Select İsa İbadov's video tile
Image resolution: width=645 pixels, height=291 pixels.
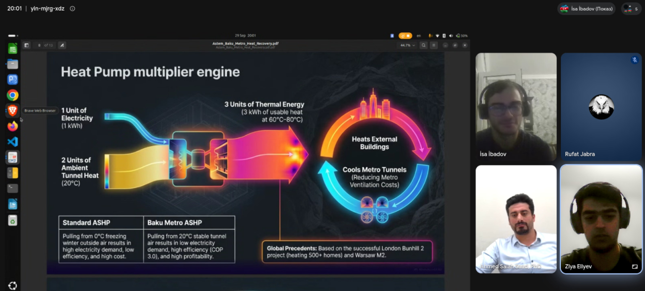click(x=516, y=107)
